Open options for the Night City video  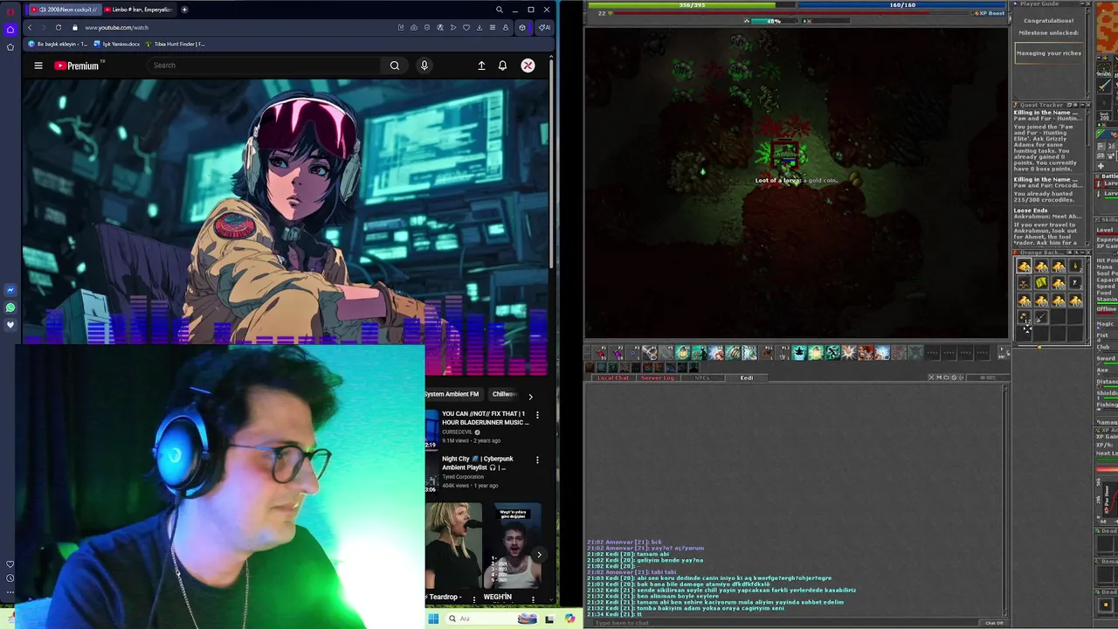coord(537,460)
